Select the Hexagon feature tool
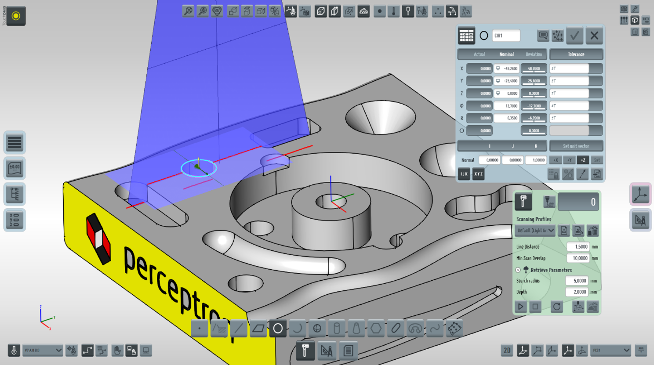654x365 pixels. click(376, 328)
